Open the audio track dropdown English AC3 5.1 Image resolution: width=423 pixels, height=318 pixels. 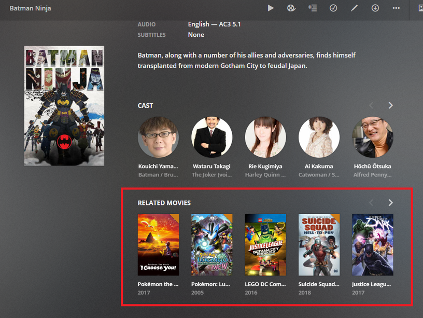(x=214, y=24)
